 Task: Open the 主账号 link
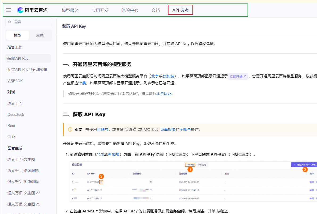[x=103, y=129]
